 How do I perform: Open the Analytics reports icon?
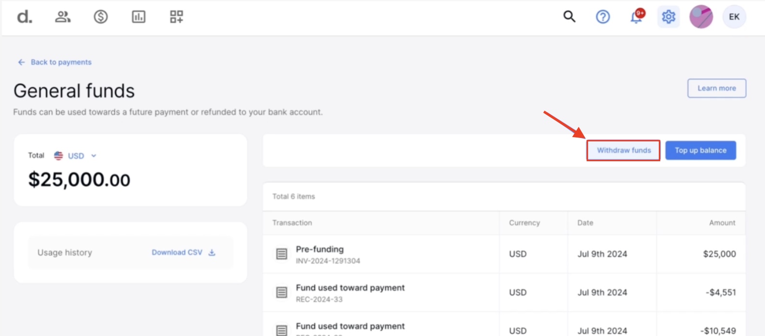[x=139, y=16]
